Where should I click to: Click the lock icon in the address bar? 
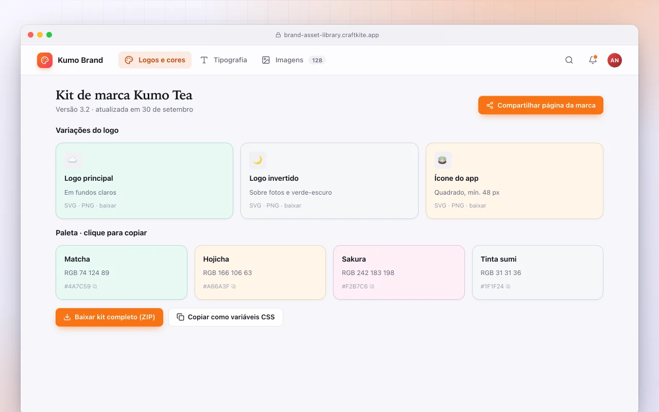[x=279, y=35]
